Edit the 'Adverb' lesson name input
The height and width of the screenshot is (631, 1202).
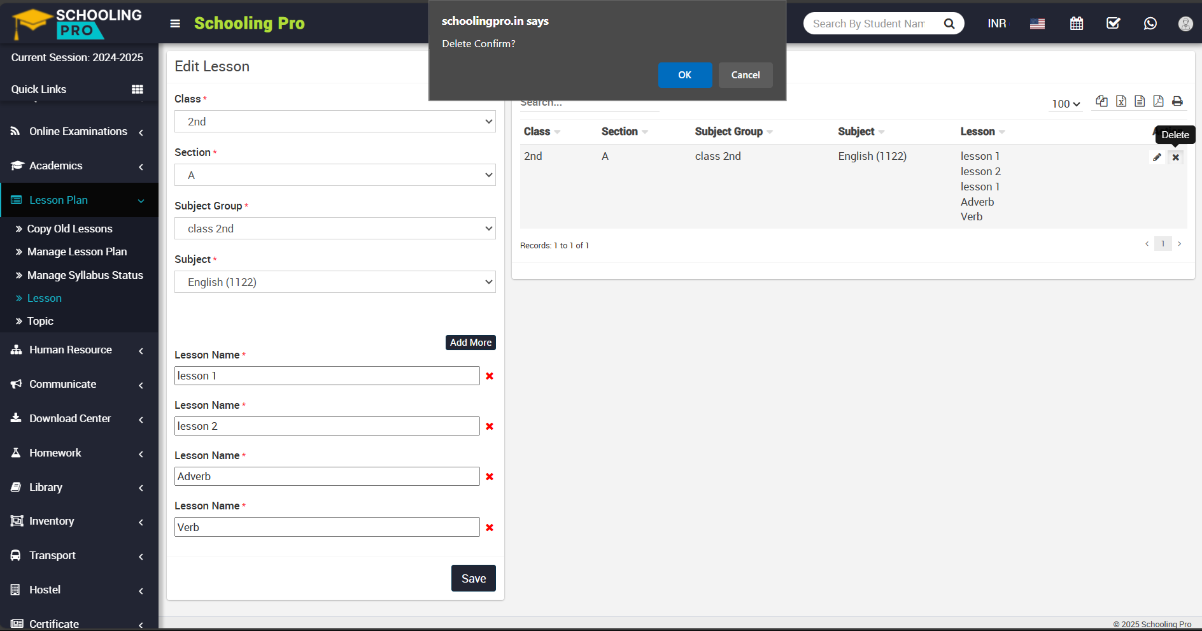(327, 476)
